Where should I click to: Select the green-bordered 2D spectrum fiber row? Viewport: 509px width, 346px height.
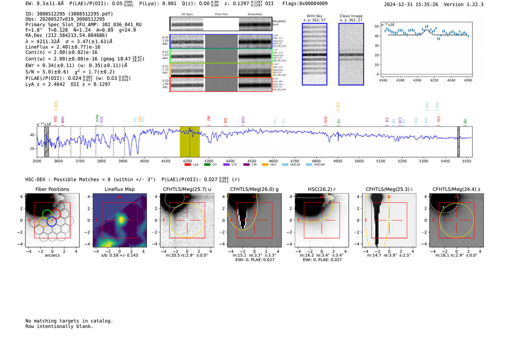pyautogui.click(x=221, y=56)
